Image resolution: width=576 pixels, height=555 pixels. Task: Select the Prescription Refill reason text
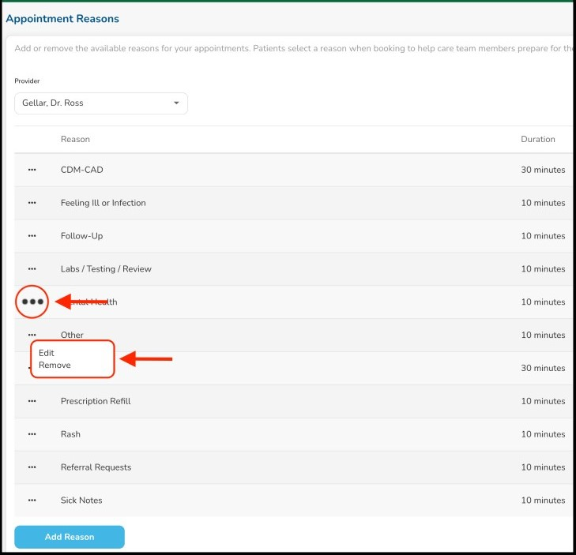click(96, 401)
